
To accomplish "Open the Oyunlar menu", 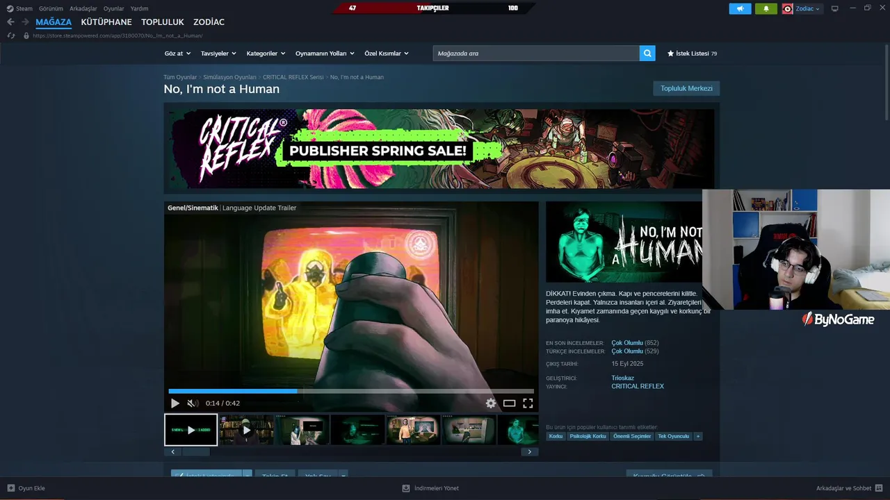I will coord(114,8).
